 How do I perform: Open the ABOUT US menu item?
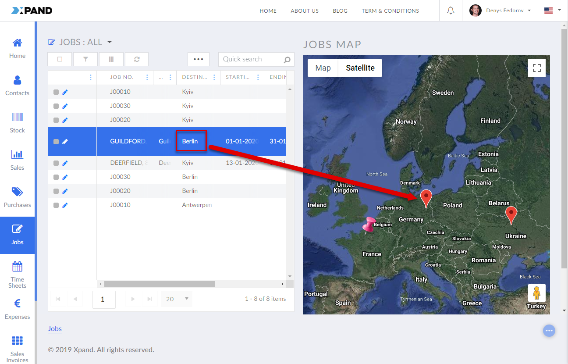(305, 11)
